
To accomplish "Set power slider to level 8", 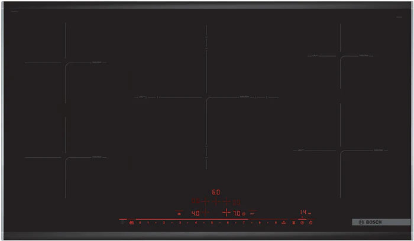I will click(x=260, y=223).
